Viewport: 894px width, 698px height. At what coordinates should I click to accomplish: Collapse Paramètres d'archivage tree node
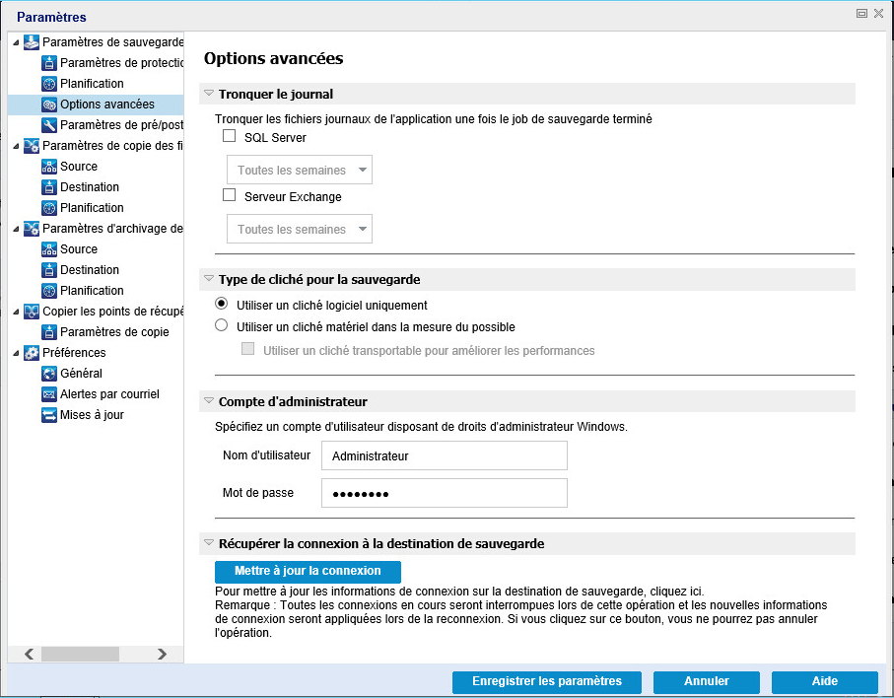click(x=16, y=230)
